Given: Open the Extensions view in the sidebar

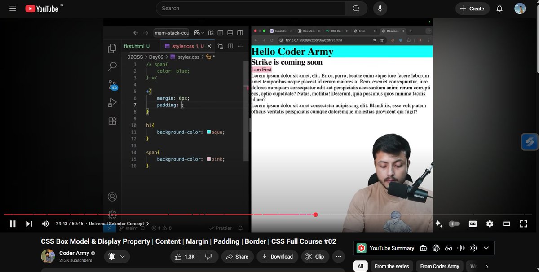Looking at the screenshot, I should pyautogui.click(x=112, y=120).
